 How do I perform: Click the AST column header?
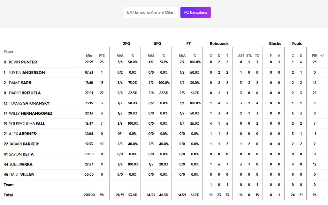pos(241,55)
